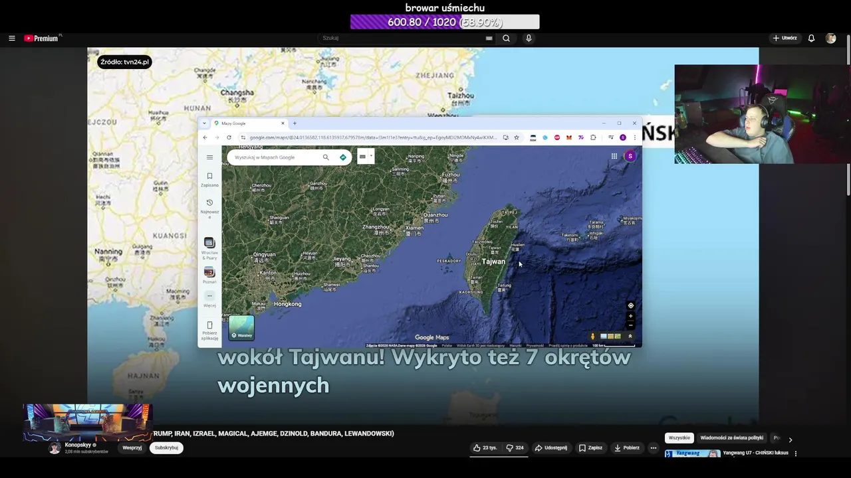Expand the imagery strip with the double-chevron button
This screenshot has height=478, width=851.
(x=630, y=337)
